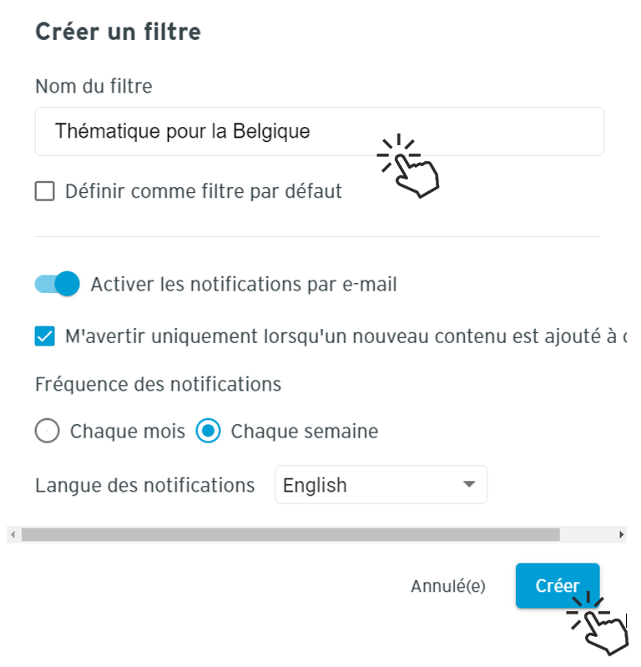The width and height of the screenshot is (641, 667).
Task: Check Définir comme filtre par défaut box
Action: pyautogui.click(x=45, y=191)
